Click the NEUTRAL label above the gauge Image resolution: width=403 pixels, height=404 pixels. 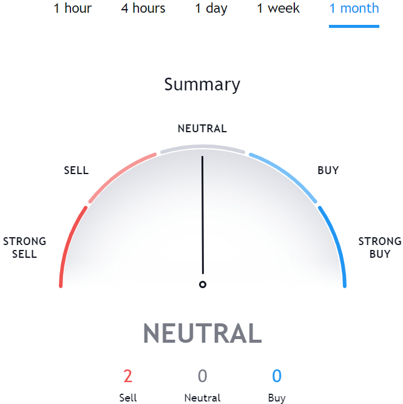pos(202,129)
